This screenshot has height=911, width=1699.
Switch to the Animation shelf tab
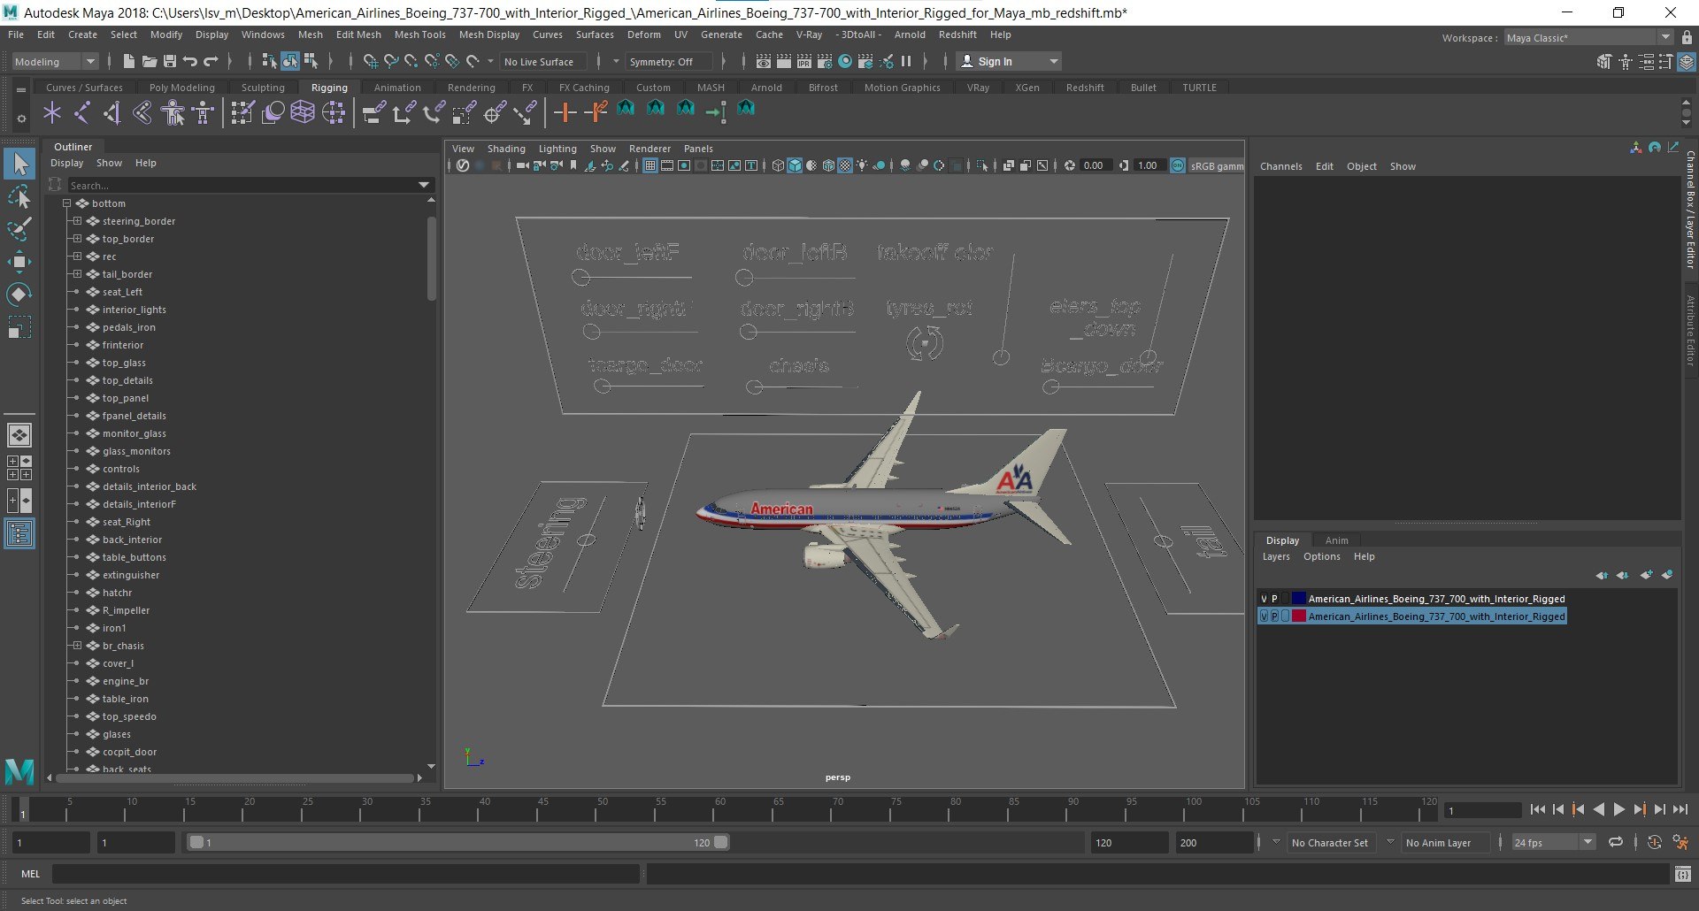[397, 88]
